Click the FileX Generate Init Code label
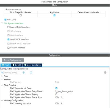The image size is (110, 108). 21,88
